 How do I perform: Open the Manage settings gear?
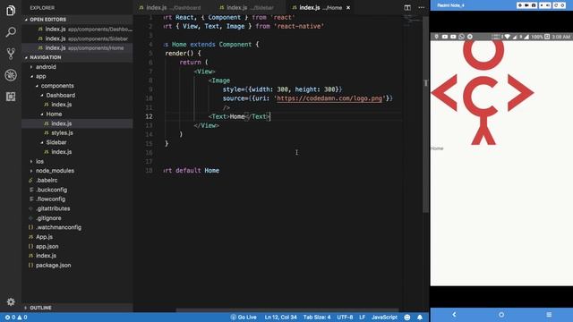point(11,302)
